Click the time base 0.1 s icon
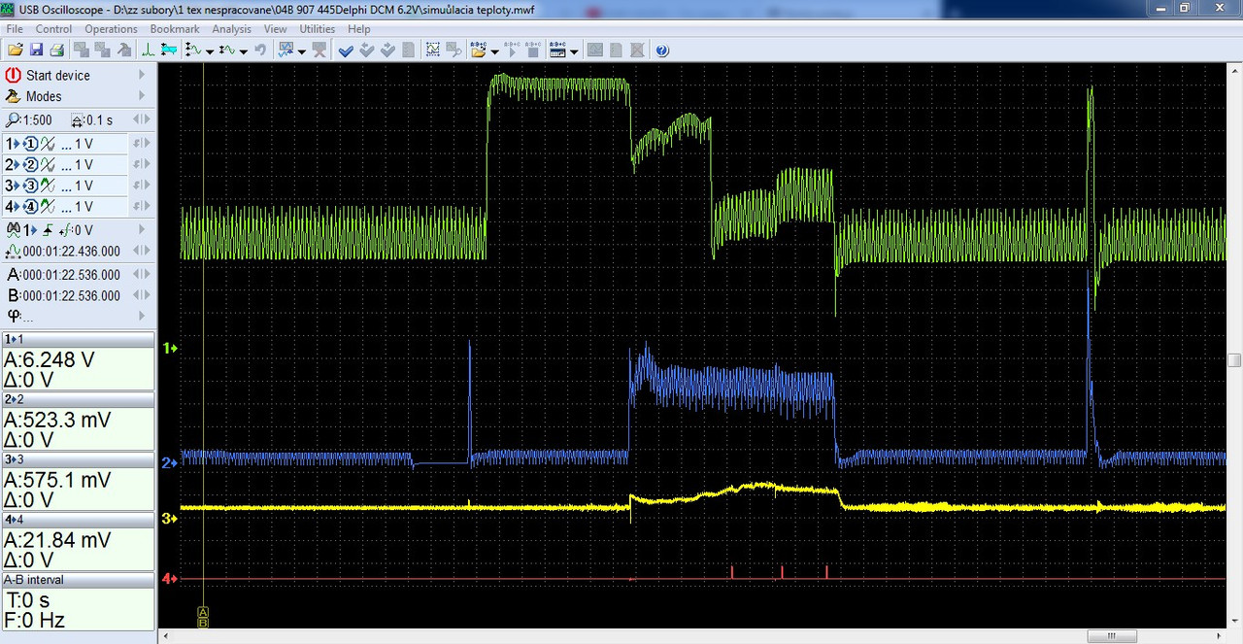 (x=78, y=120)
